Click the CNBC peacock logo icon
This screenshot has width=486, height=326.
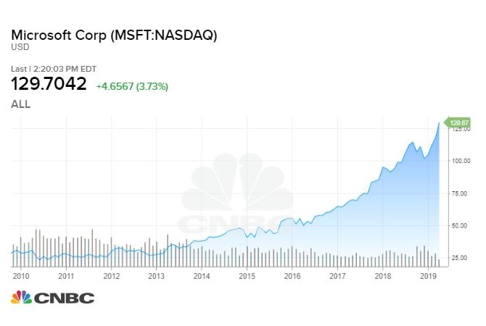[x=22, y=298]
